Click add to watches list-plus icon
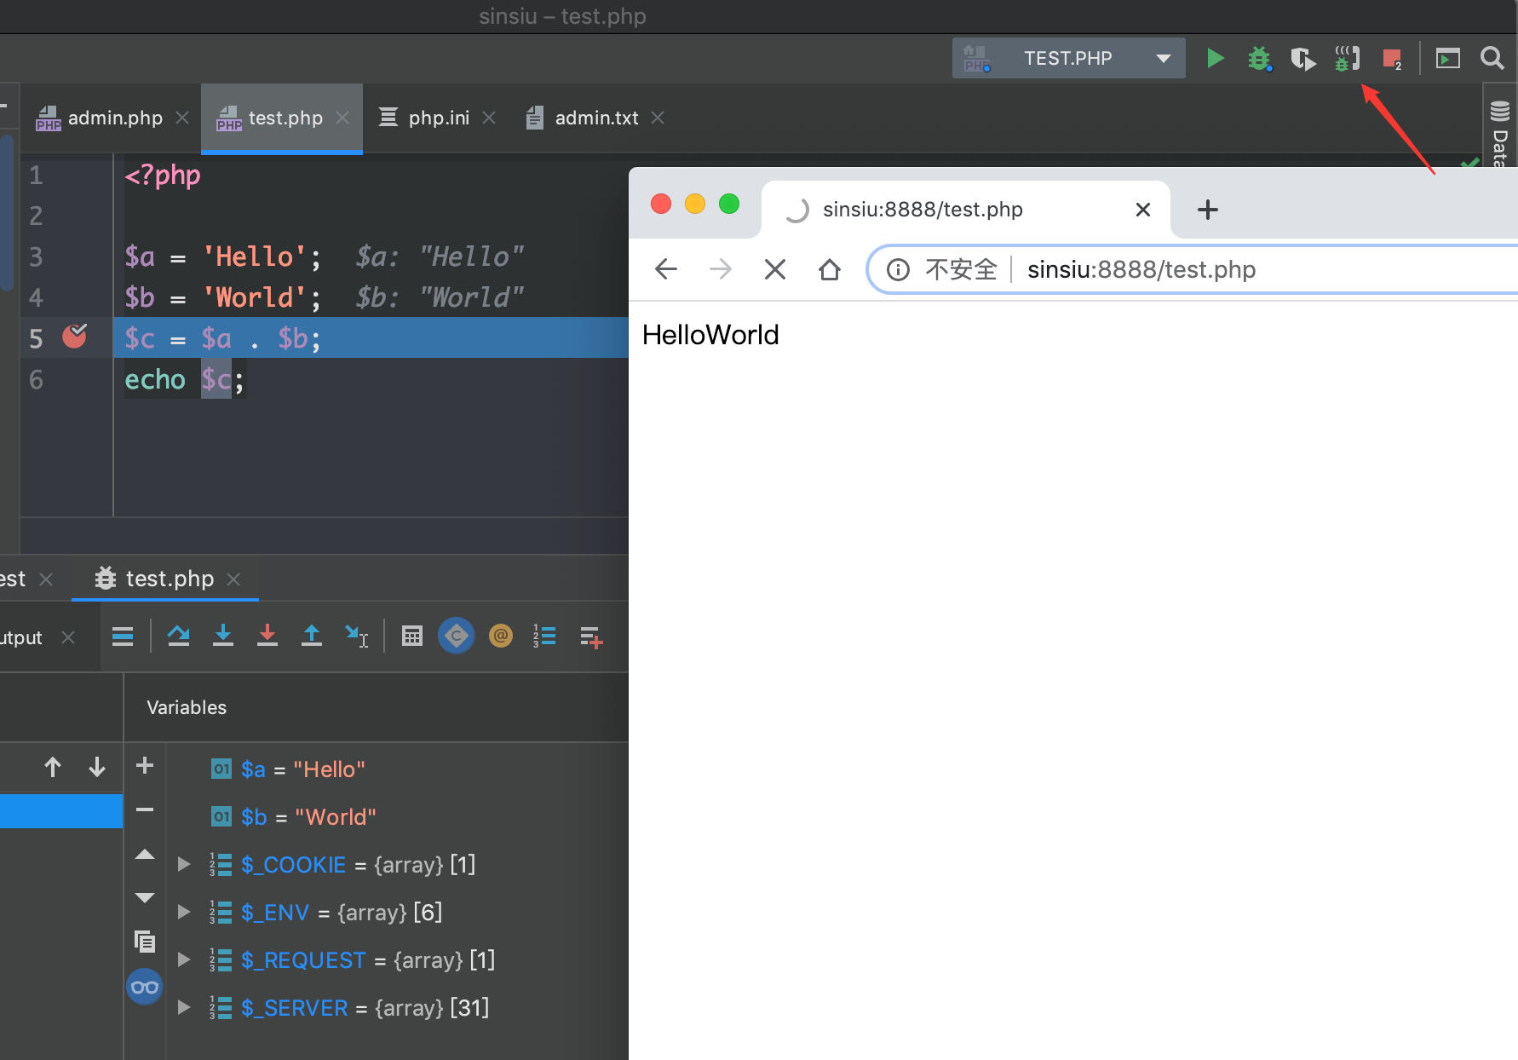 coord(591,637)
